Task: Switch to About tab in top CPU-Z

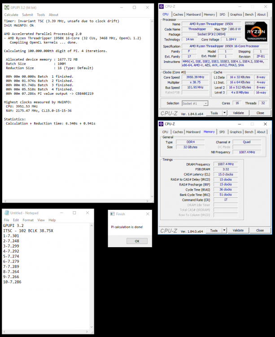Action: click(x=261, y=14)
